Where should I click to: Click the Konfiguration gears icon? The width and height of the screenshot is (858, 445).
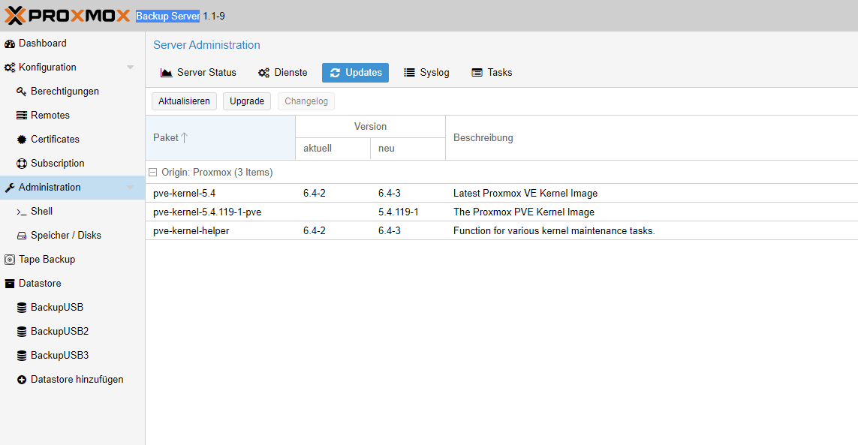(x=9, y=68)
